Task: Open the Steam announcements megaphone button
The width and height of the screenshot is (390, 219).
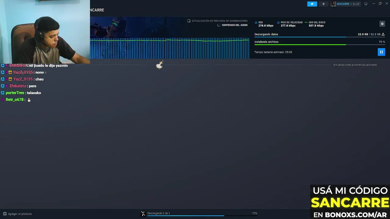Action: [312, 4]
